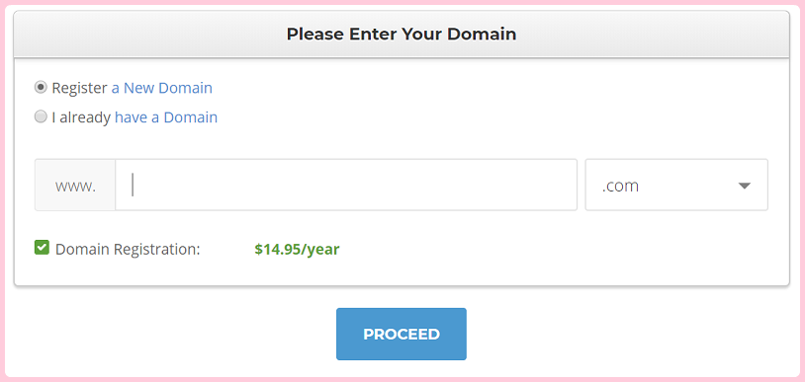Click the blinking text cursor in domain field
805x382 pixels.
click(133, 185)
